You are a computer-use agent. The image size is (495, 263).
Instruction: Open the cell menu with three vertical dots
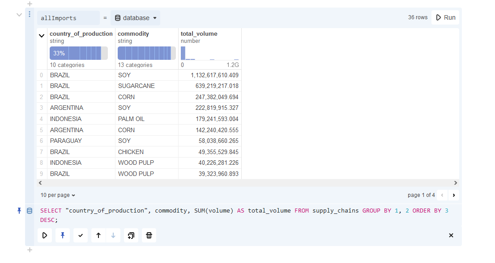[x=30, y=14]
